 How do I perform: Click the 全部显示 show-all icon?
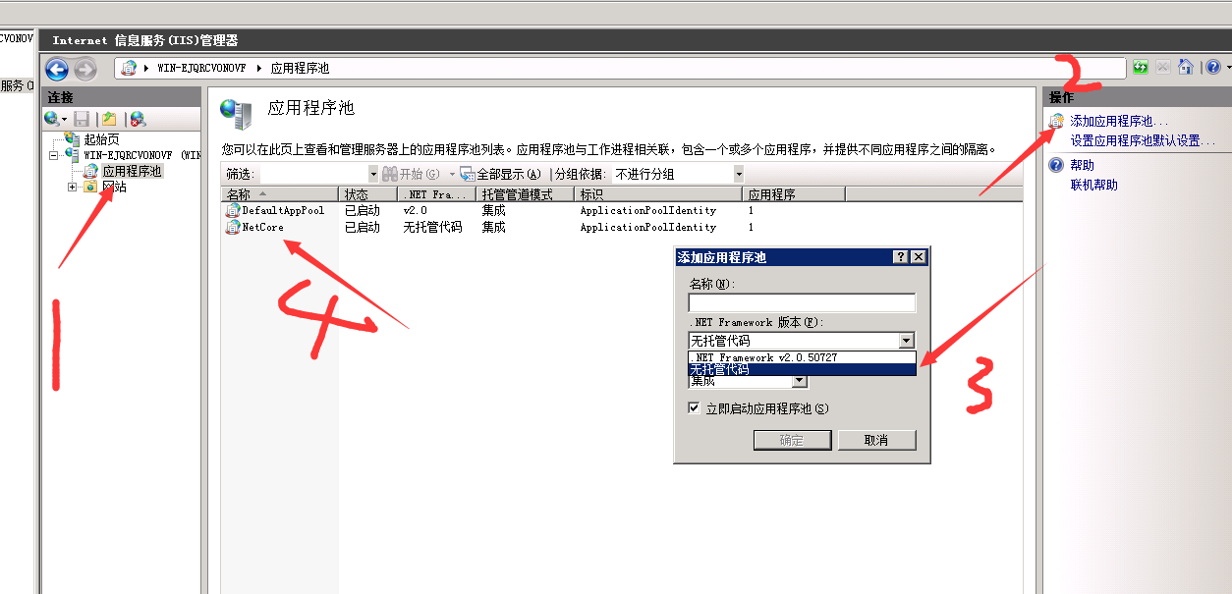pyautogui.click(x=468, y=174)
